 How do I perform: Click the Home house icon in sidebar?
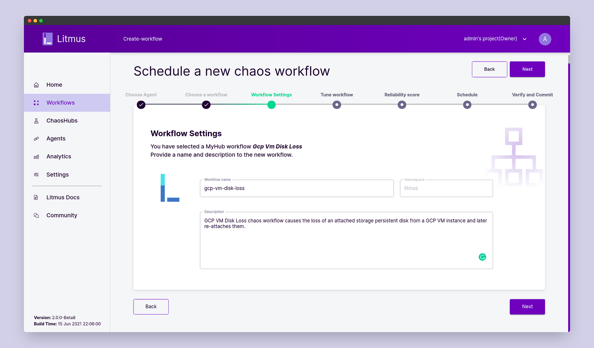pyautogui.click(x=36, y=85)
